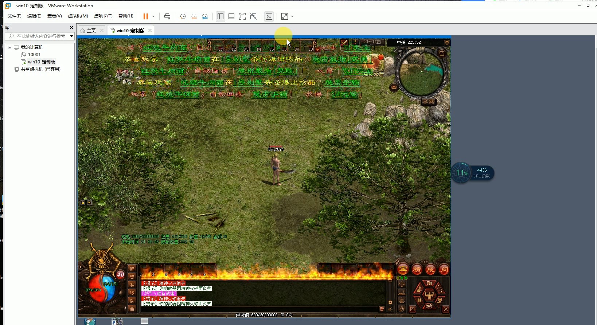Collapse the 我的计算机 tree node
This screenshot has height=325, width=597.
[x=9, y=47]
